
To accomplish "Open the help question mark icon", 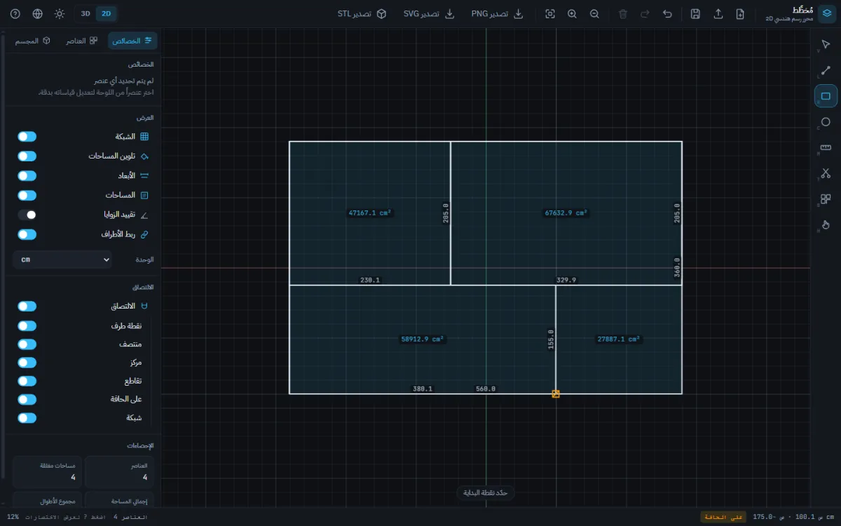I will pyautogui.click(x=15, y=14).
